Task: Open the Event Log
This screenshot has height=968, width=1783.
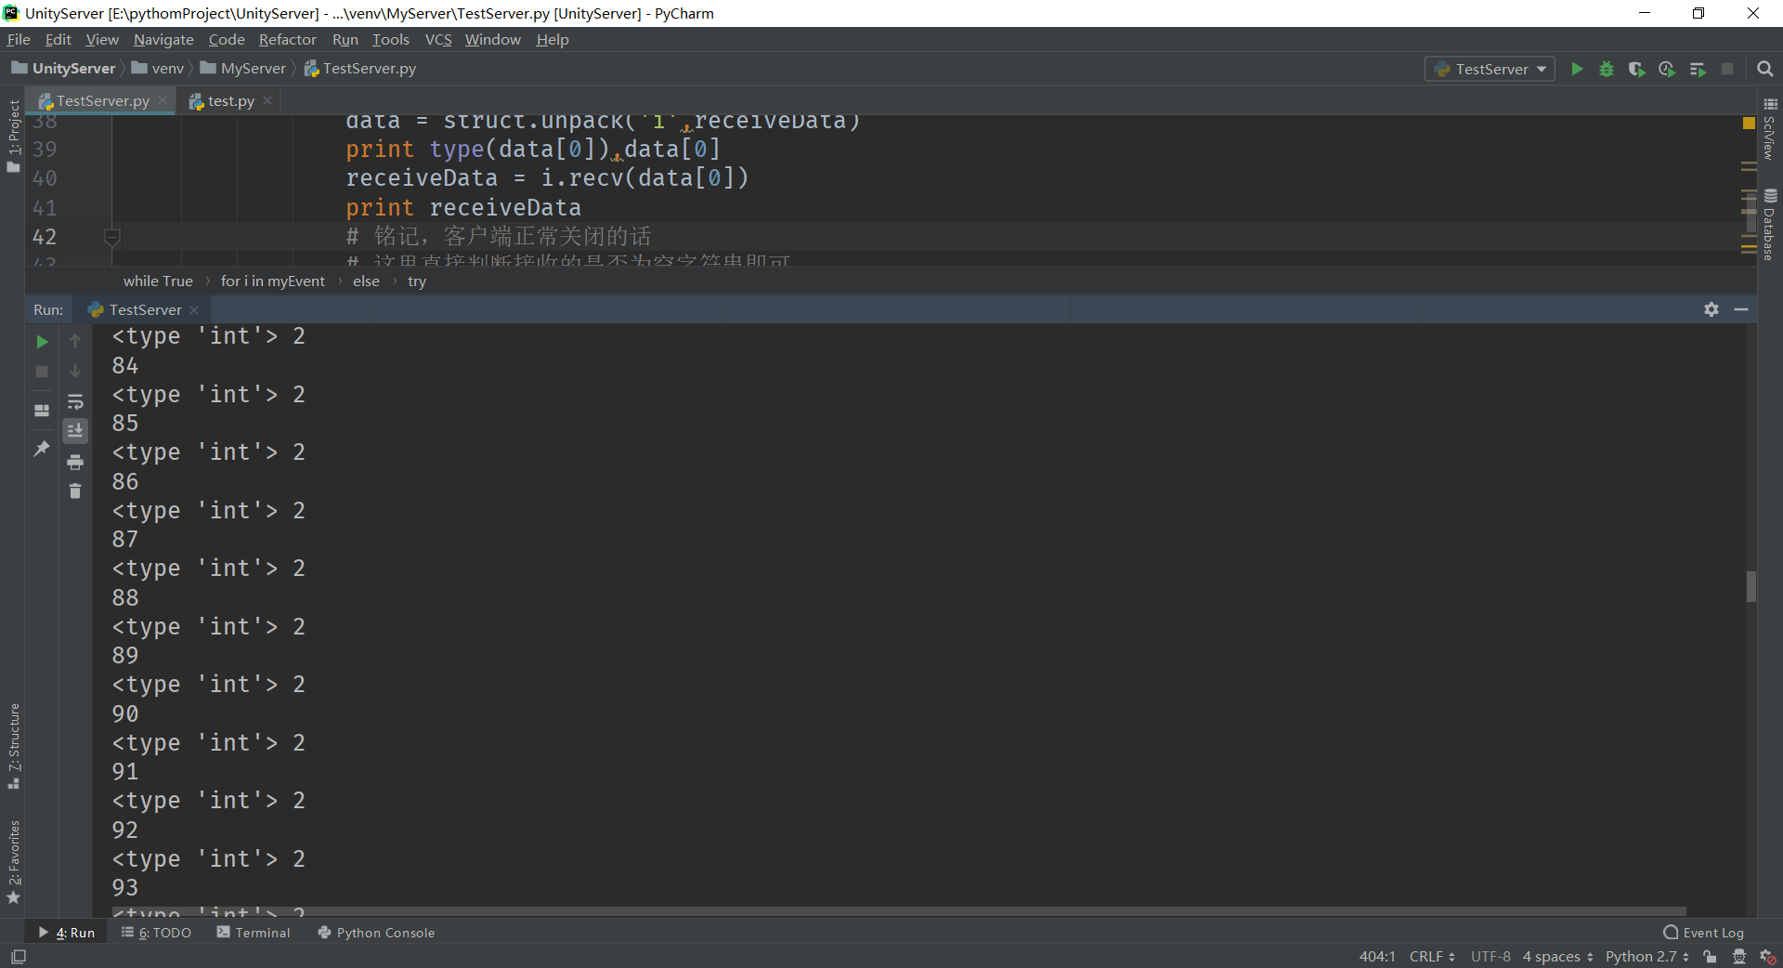Action: (x=1703, y=933)
